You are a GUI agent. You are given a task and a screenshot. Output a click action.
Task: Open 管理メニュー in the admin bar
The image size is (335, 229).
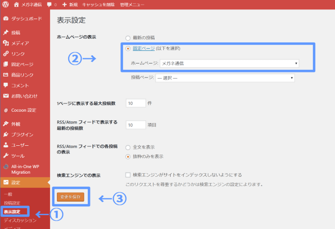coord(132,5)
